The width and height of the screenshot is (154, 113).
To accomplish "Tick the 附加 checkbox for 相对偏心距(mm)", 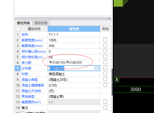I will (x=105, y=51).
